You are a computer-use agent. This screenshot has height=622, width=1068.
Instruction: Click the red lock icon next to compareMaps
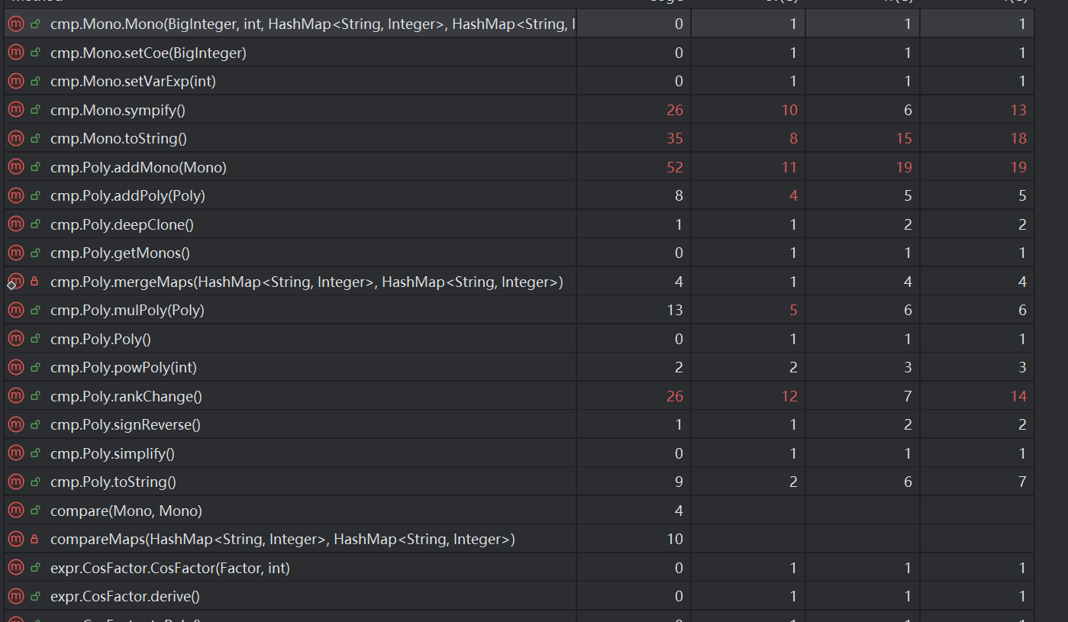coord(35,540)
